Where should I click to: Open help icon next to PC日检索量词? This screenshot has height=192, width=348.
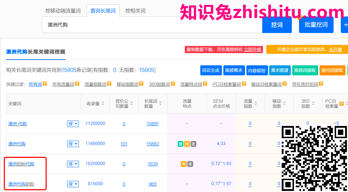click(244, 84)
